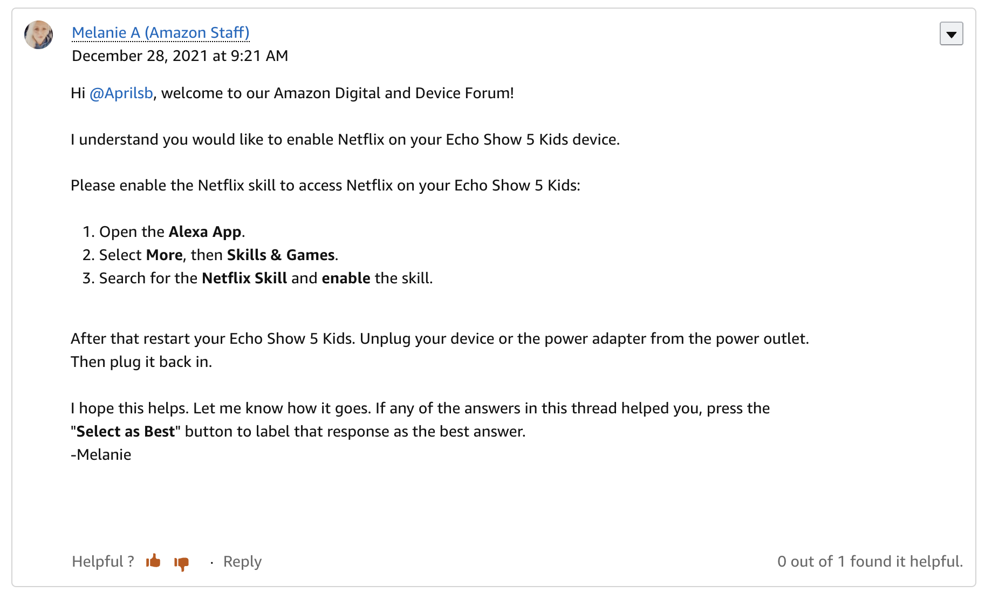Viewport: 985px width, 599px height.
Task: Reply to Melanie's post
Action: [242, 562]
